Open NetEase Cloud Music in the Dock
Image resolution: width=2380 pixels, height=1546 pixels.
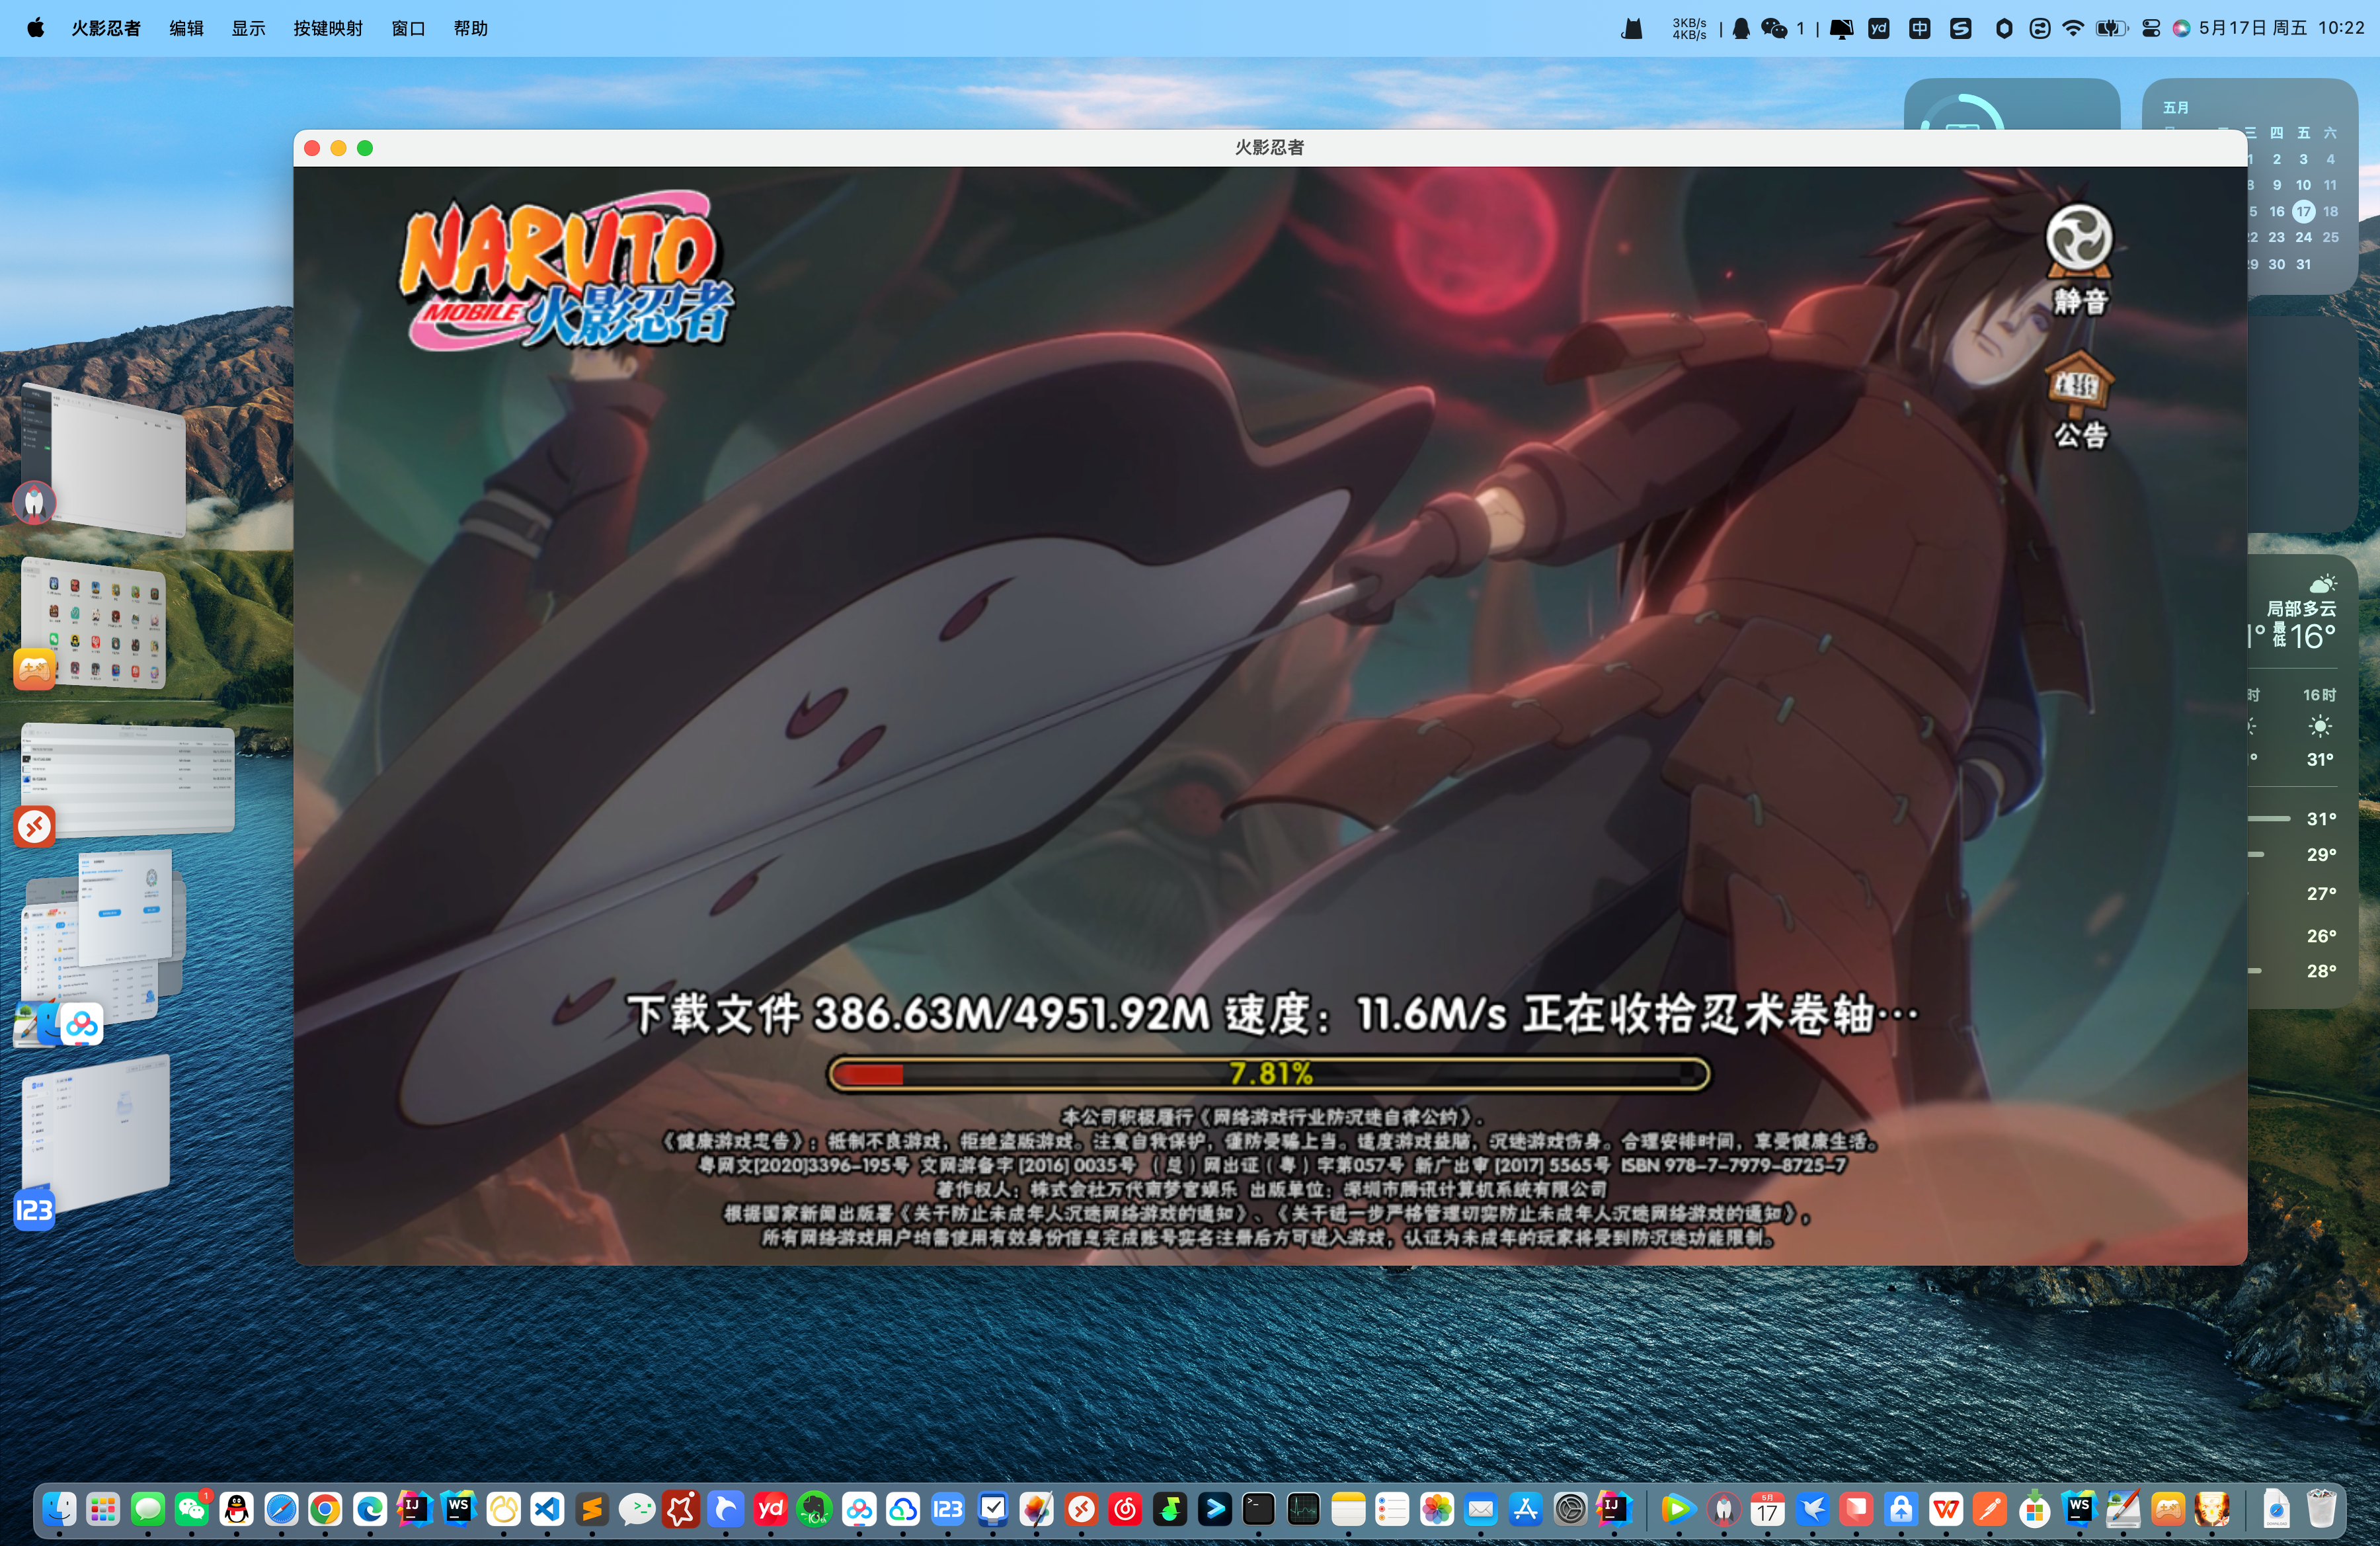(1125, 1509)
